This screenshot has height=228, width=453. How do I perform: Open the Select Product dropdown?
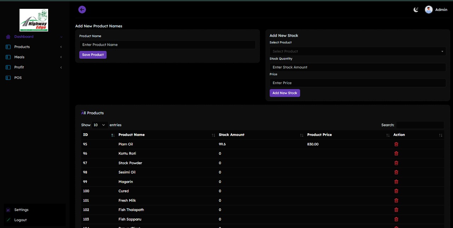tap(357, 51)
